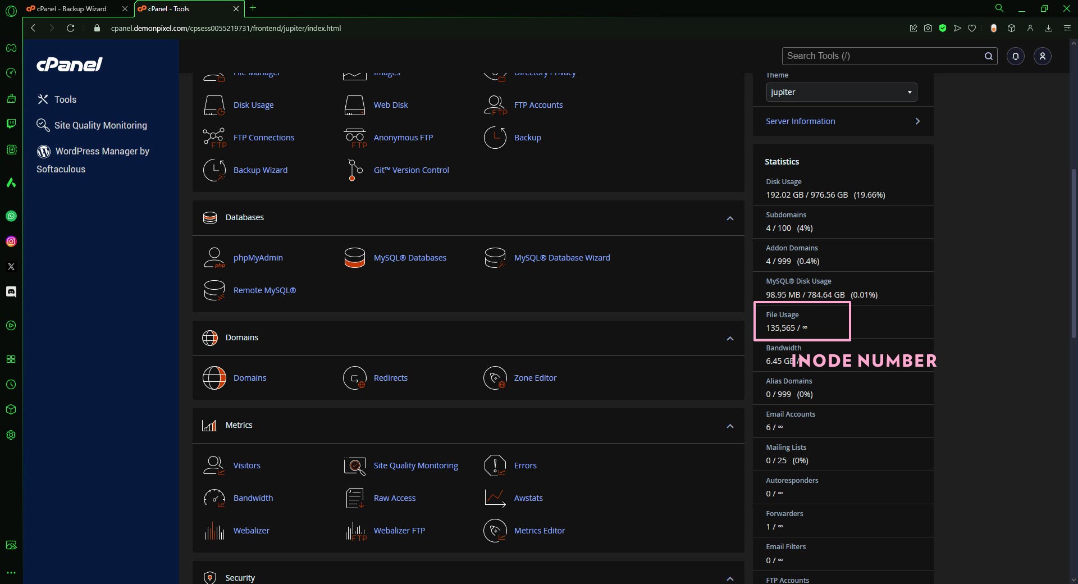Open the MySQL Database Wizard icon
Image resolution: width=1078 pixels, height=584 pixels.
tap(495, 258)
